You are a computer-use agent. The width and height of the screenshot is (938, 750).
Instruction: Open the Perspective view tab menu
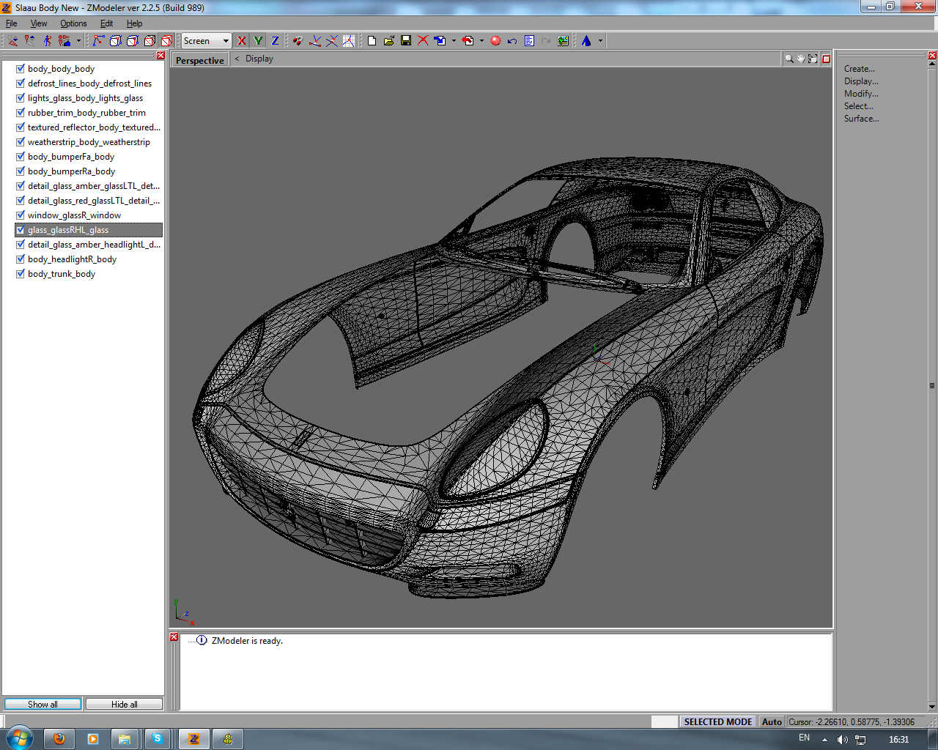tap(200, 60)
